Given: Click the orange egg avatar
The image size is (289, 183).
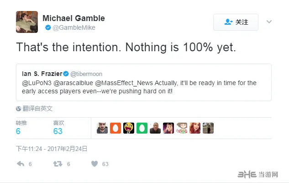Looking at the screenshot, I should 116,128.
